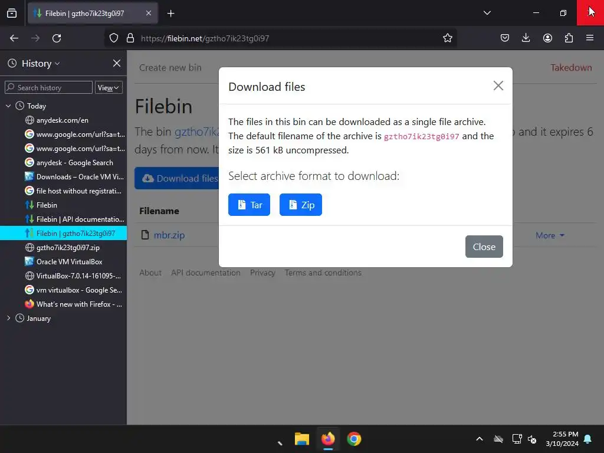The height and width of the screenshot is (453, 604).
Task: Collapse the Today history group
Action: click(8, 106)
